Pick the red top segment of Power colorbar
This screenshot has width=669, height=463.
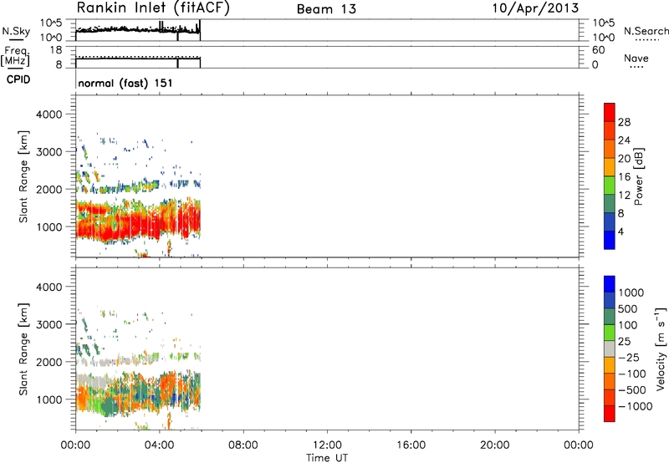pos(610,112)
